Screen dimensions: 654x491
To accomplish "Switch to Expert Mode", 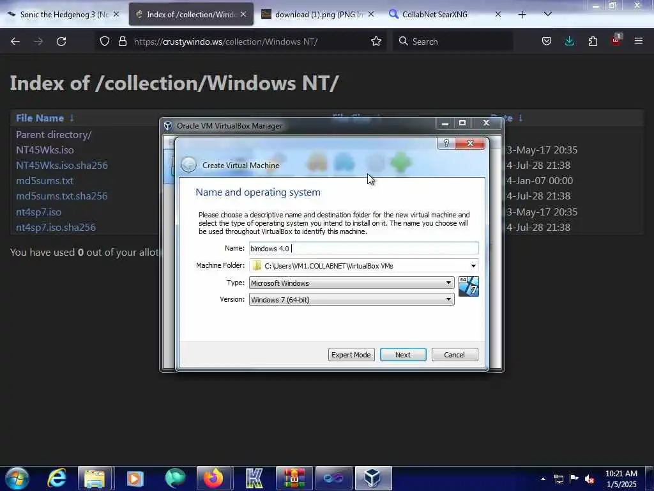I will pos(351,354).
